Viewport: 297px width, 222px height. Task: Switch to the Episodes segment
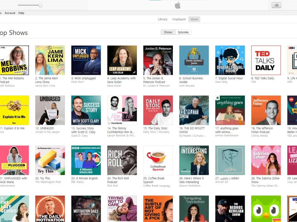point(183,32)
